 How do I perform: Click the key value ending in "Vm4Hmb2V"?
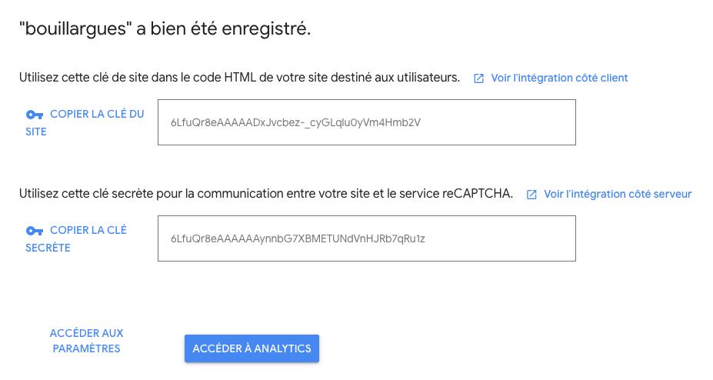296,122
